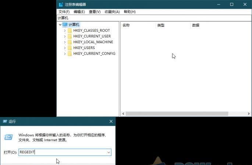Click HKEY_CURRENT_CONFIG folder icon

point(70,53)
